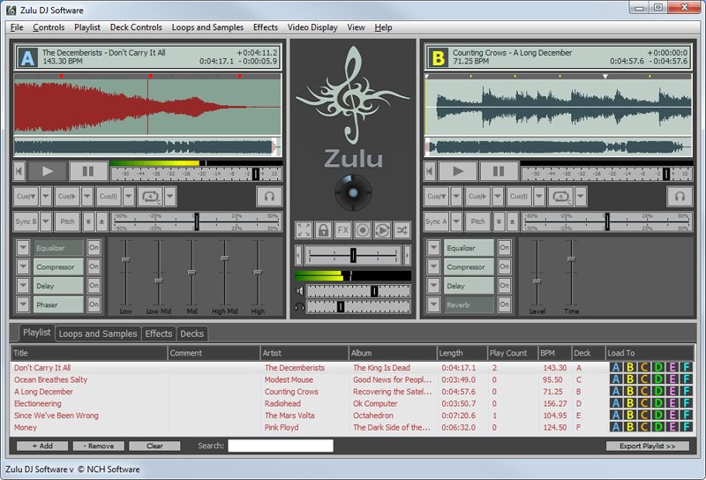This screenshot has height=480, width=706.
Task: Click Deck A headphone monitor icon
Action: [269, 197]
